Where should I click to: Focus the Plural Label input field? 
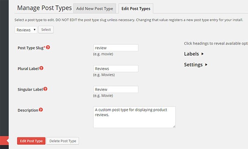tap(116, 68)
